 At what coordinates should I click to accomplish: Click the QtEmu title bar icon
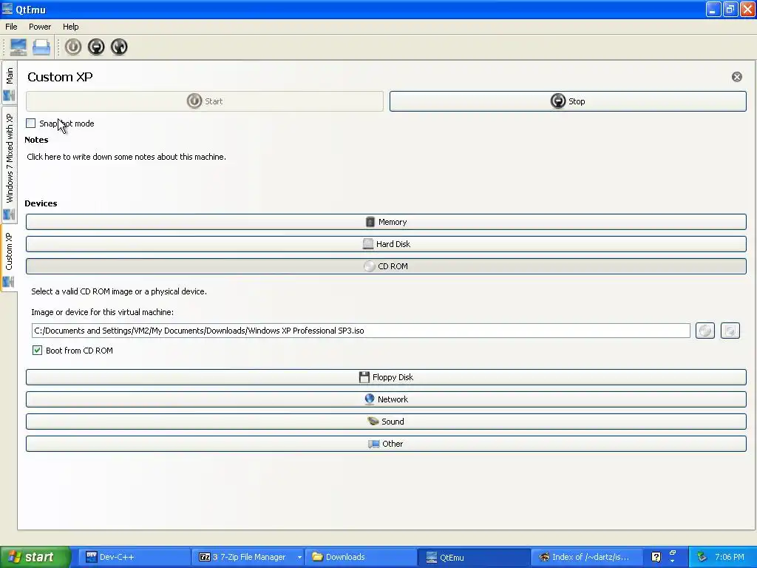pyautogui.click(x=7, y=9)
